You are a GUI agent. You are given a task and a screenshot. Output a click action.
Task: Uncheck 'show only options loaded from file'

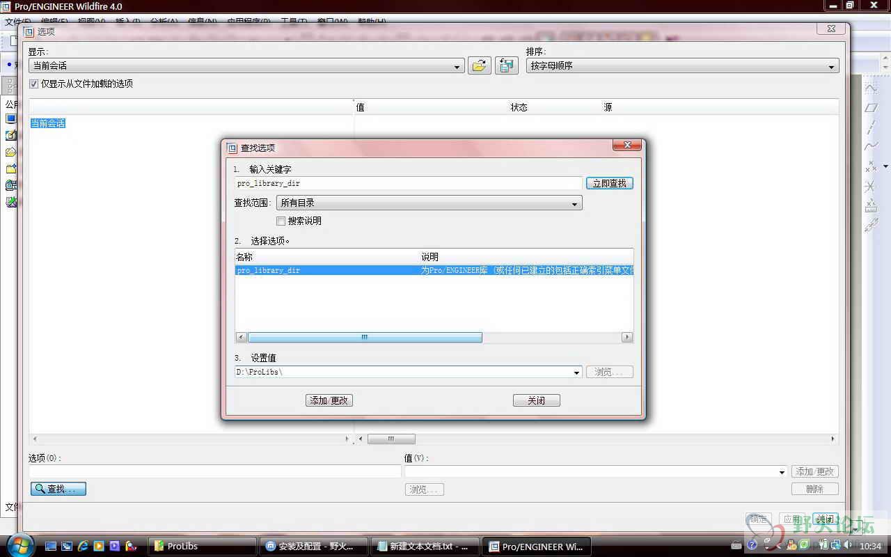[33, 84]
